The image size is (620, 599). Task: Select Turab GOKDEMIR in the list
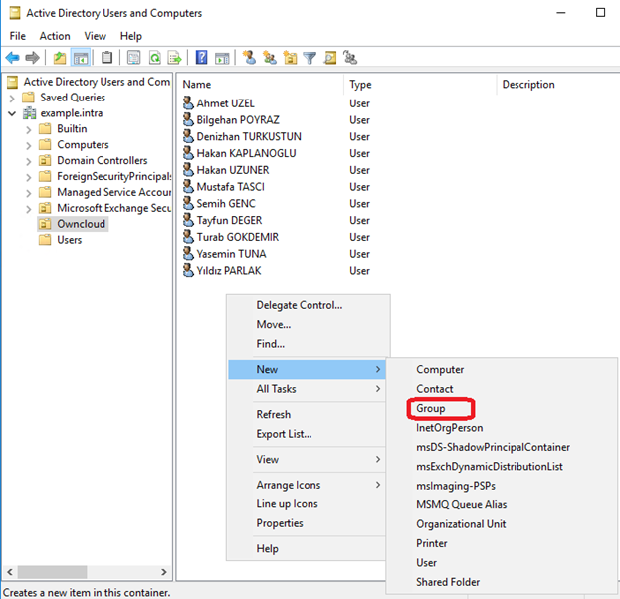click(x=237, y=237)
